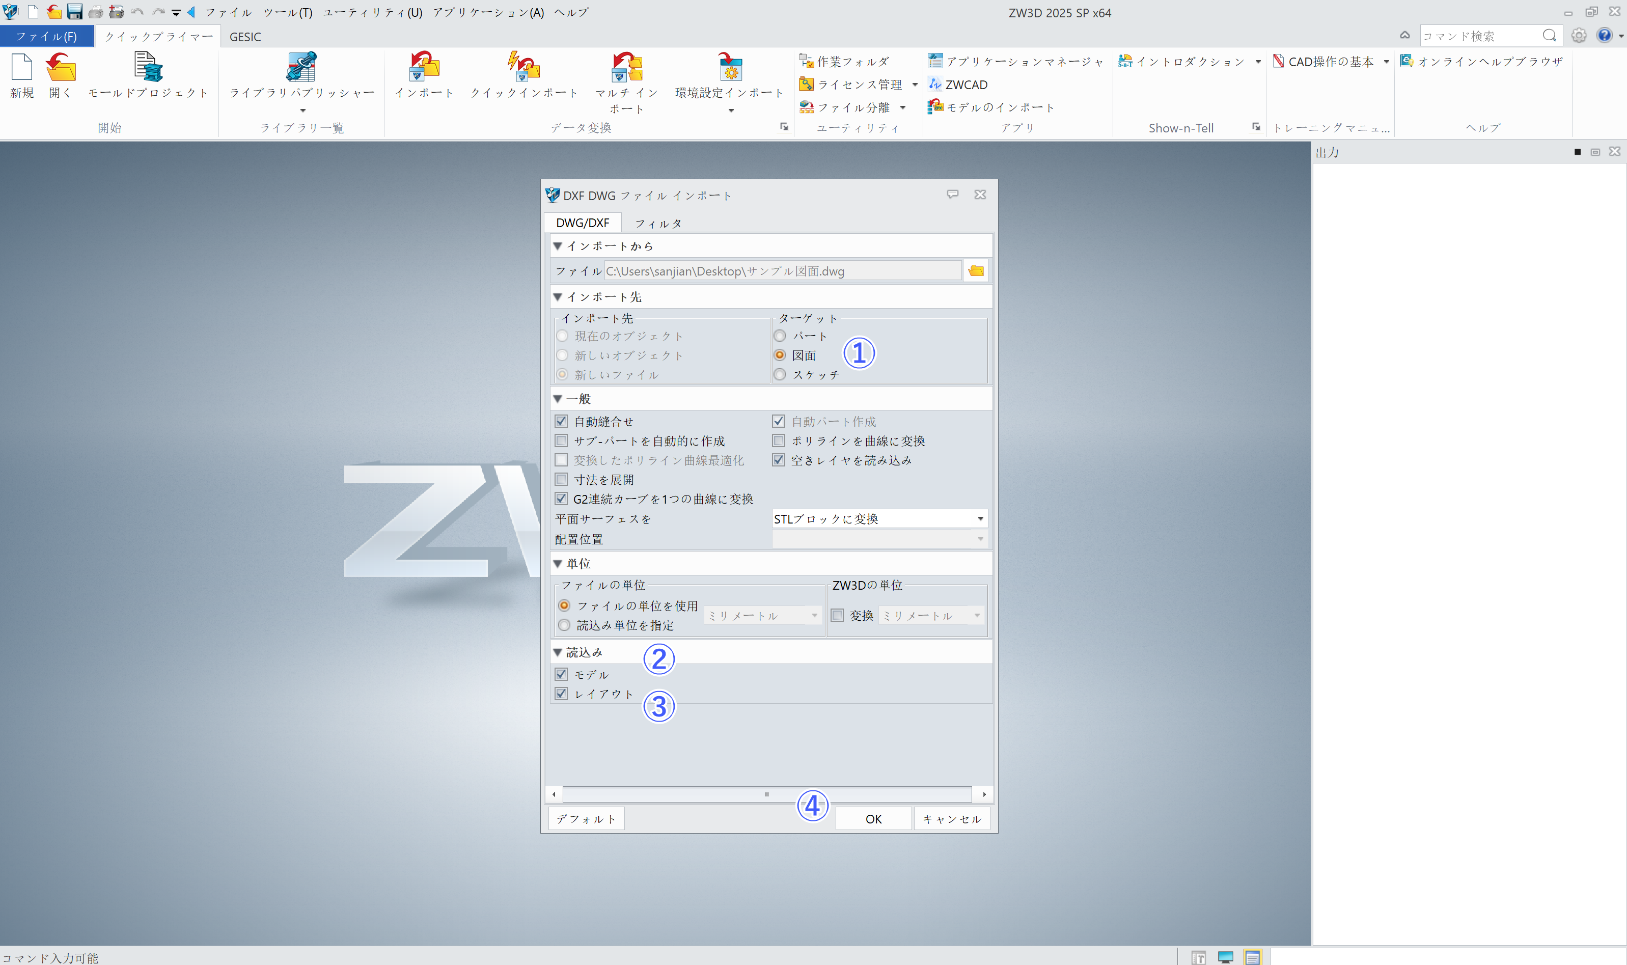Click magnifier icon in コマンド検索 box

(x=1550, y=36)
